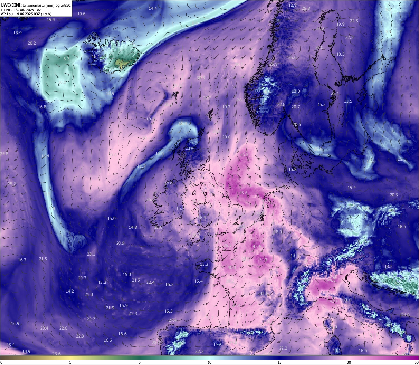This screenshot has width=419, height=365.
Task: Click the 21.9 value on the map
Action: 110,308
